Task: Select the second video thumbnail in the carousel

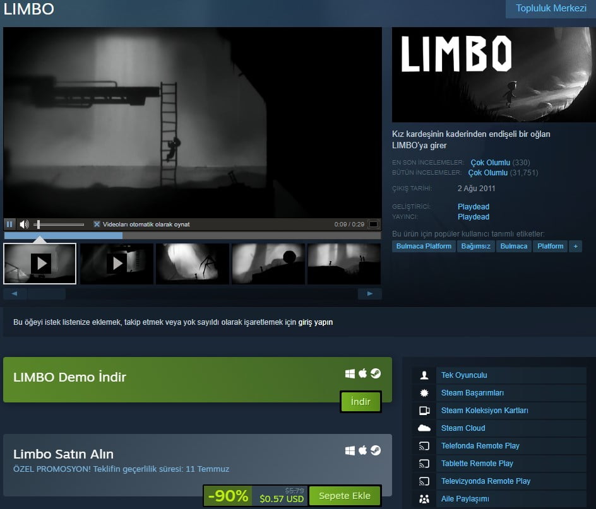Action: (116, 264)
